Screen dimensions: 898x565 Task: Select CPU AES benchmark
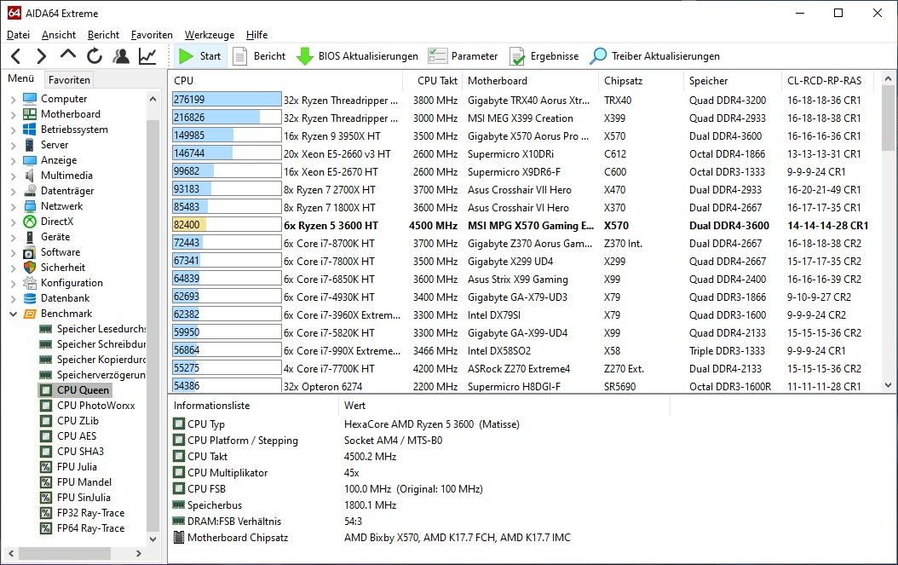[67, 436]
